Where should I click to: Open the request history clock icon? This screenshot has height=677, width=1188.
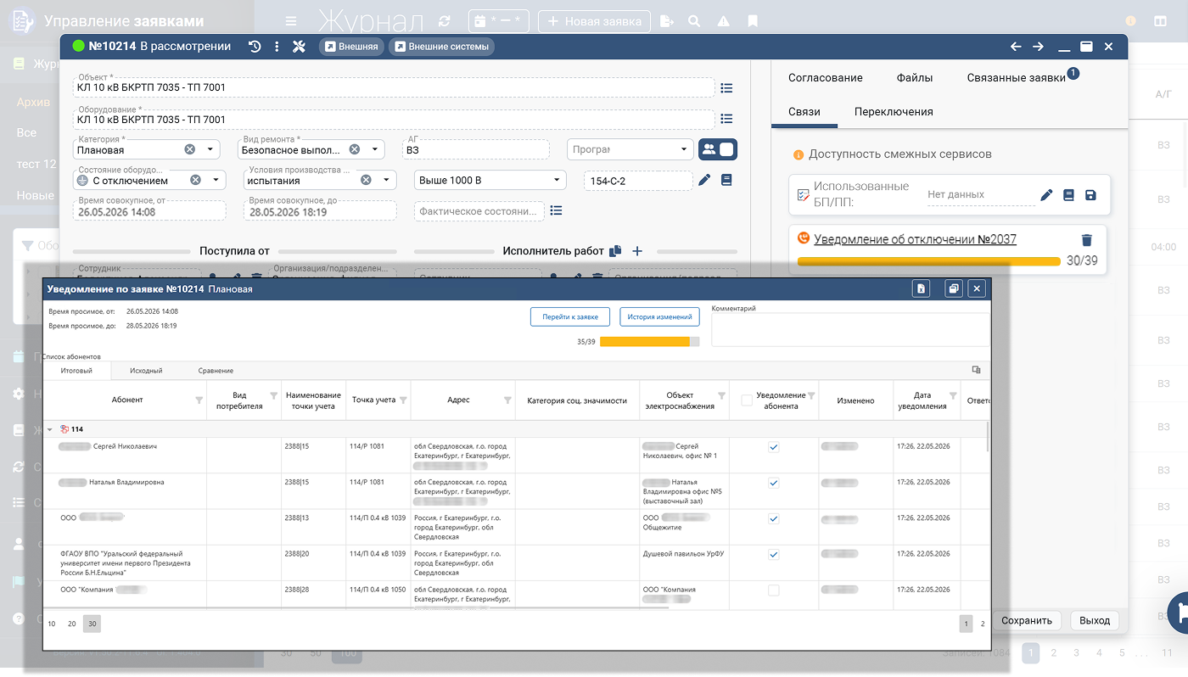click(255, 47)
